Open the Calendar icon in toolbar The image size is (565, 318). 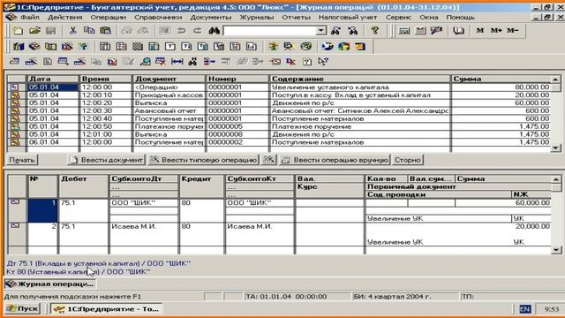pyautogui.click(x=420, y=31)
